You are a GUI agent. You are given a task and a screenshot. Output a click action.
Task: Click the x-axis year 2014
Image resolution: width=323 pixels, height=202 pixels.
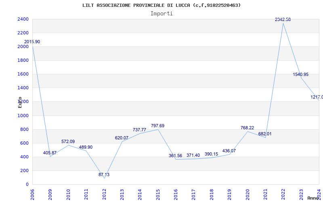point(140,194)
